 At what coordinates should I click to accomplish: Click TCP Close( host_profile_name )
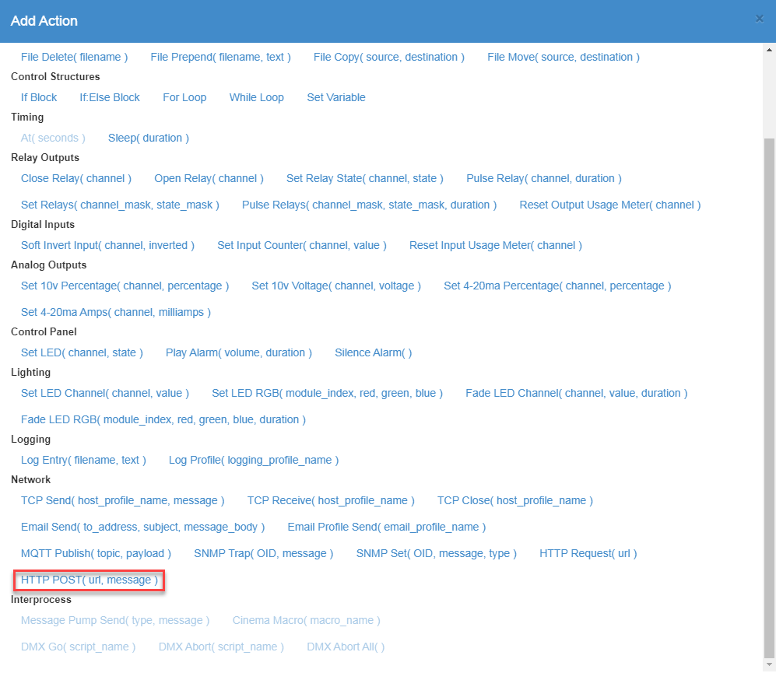pyautogui.click(x=514, y=501)
